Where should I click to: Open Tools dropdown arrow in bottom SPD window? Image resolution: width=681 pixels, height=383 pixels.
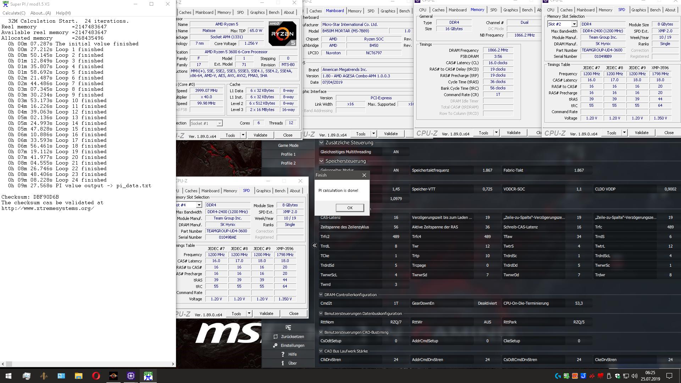tap(249, 313)
